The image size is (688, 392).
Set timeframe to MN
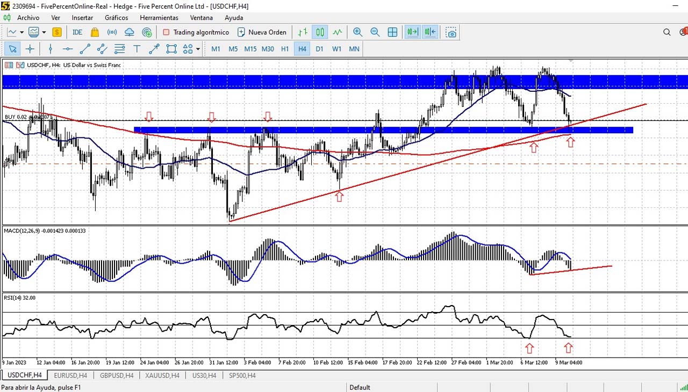point(354,49)
